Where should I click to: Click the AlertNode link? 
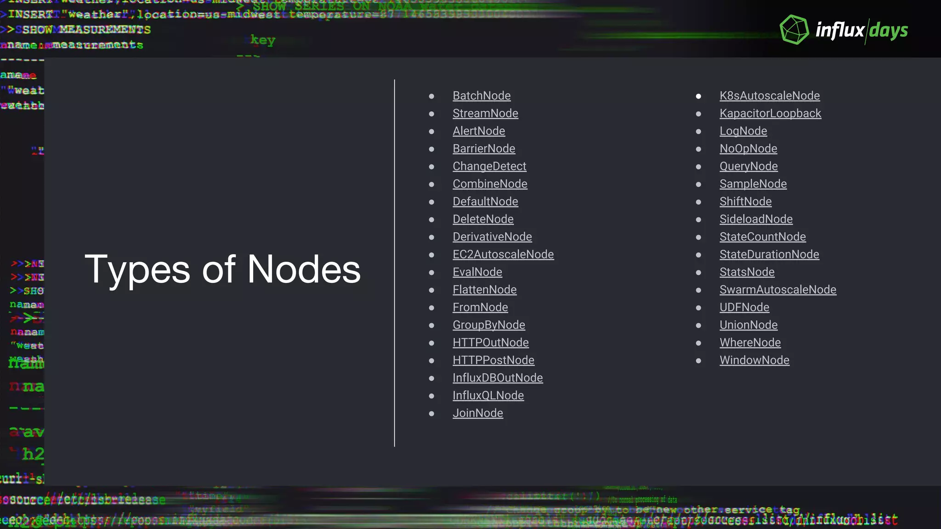pyautogui.click(x=479, y=131)
